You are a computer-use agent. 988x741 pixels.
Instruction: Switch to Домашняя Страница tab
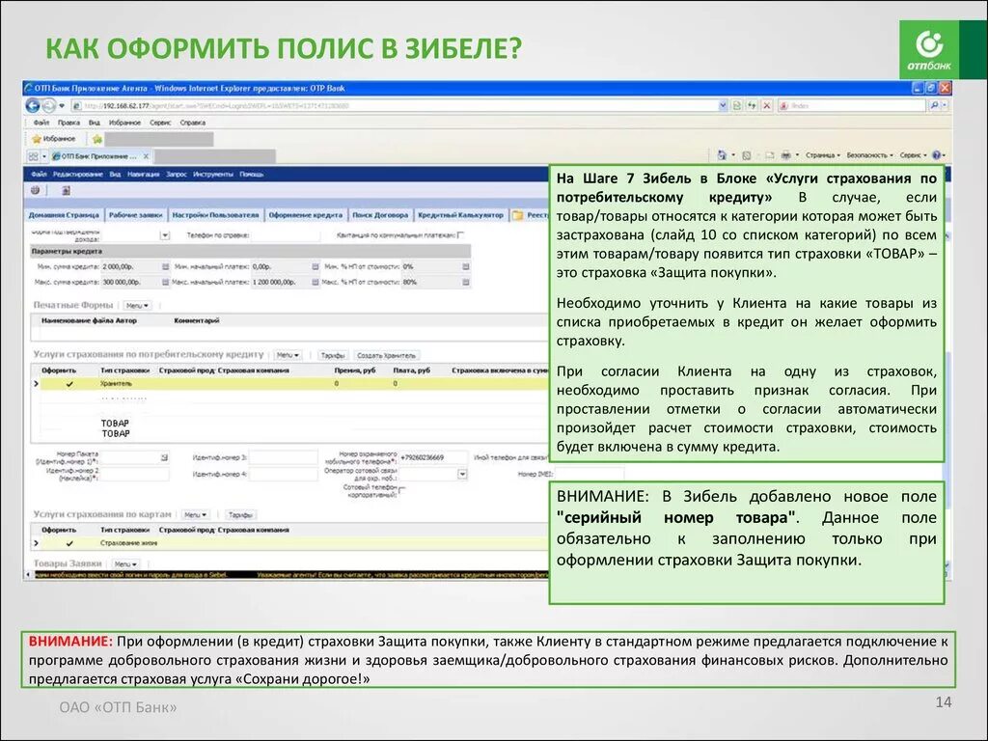[64, 215]
